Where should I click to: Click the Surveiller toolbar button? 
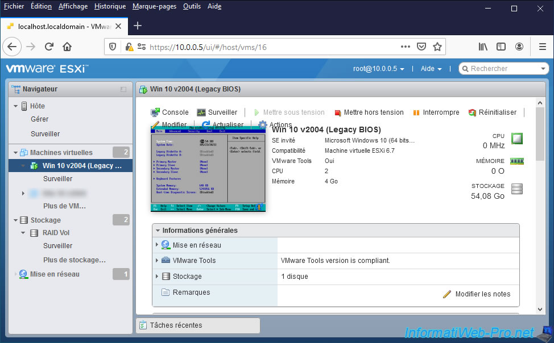click(x=217, y=112)
